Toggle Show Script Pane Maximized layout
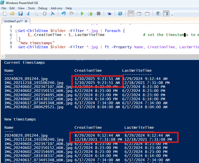 click(x=147, y=14)
